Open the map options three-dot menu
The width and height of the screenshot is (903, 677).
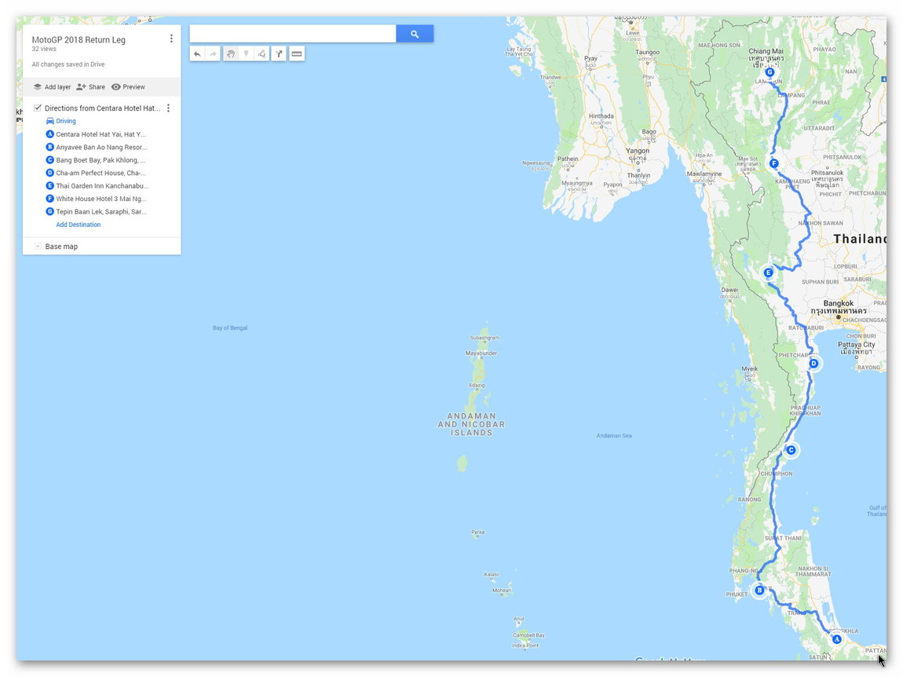(171, 38)
